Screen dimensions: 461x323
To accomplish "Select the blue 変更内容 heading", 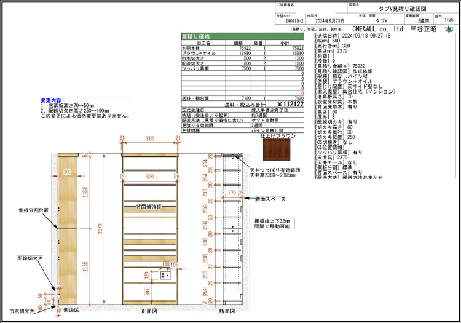I will (51, 100).
